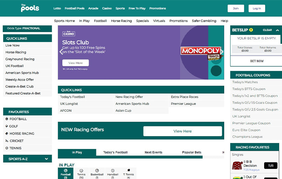282x179 pixels.
Task: Change Odds Type Fractional setting
Action: [27, 28]
